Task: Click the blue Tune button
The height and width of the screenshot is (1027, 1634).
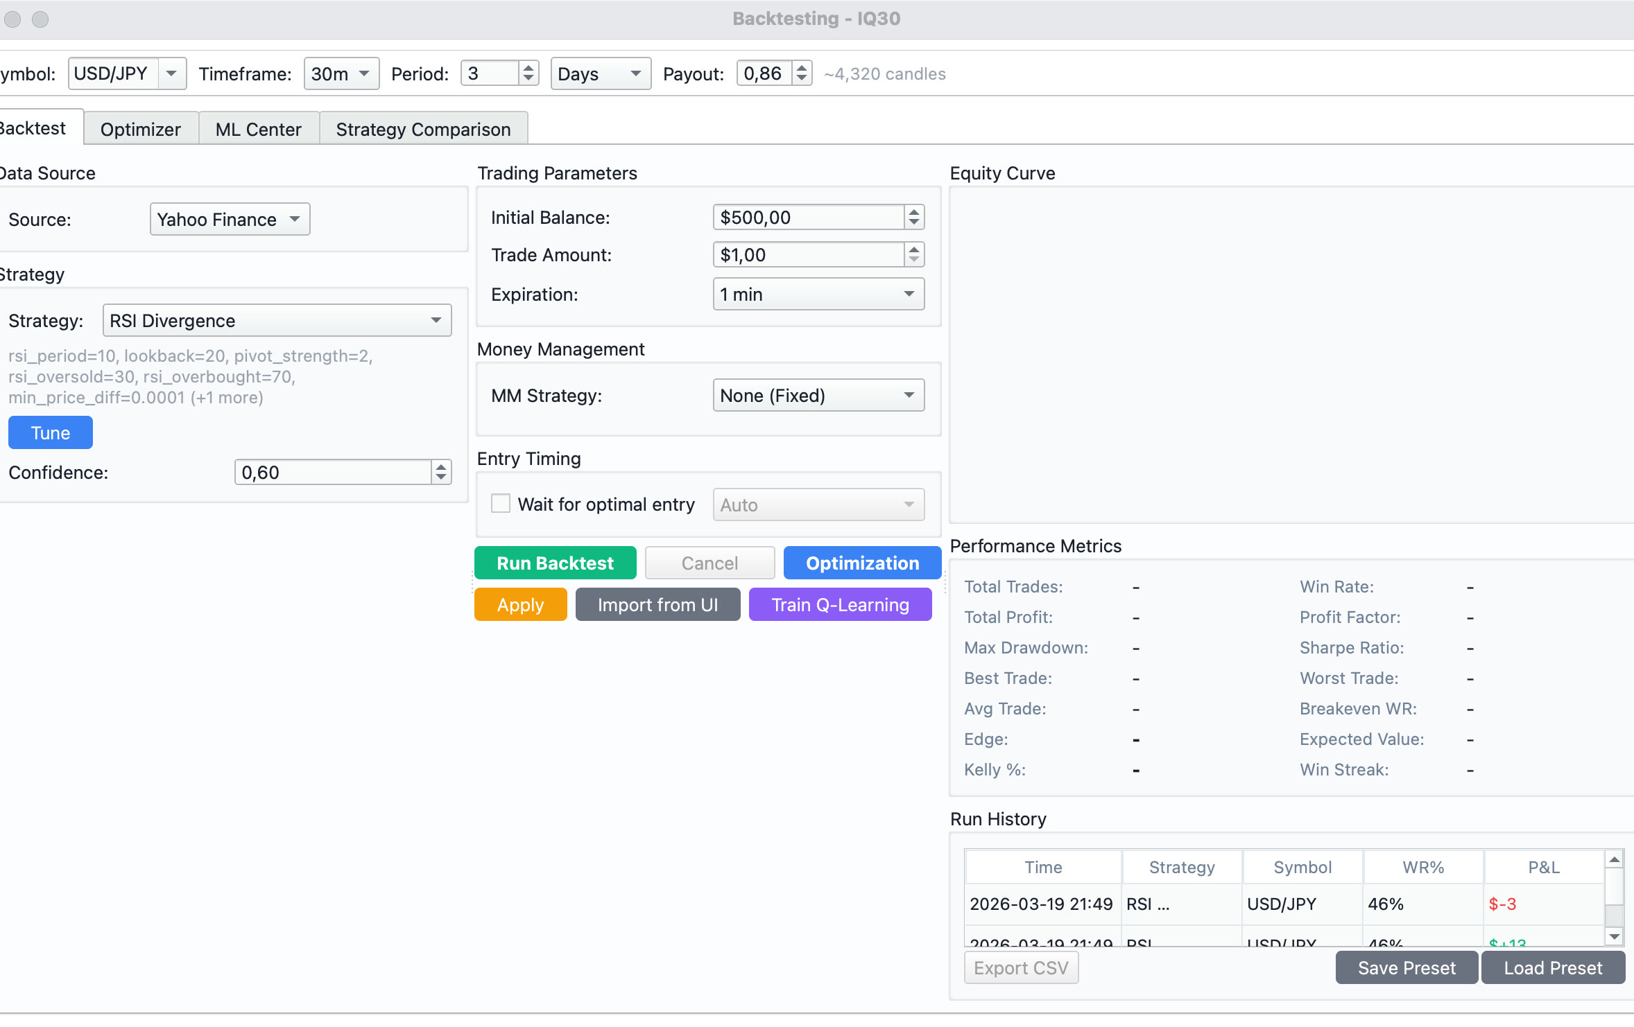Action: point(51,433)
